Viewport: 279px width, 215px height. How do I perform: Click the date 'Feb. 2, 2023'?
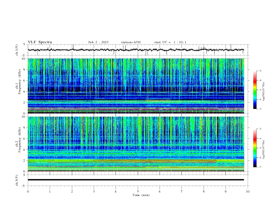pos(98,42)
